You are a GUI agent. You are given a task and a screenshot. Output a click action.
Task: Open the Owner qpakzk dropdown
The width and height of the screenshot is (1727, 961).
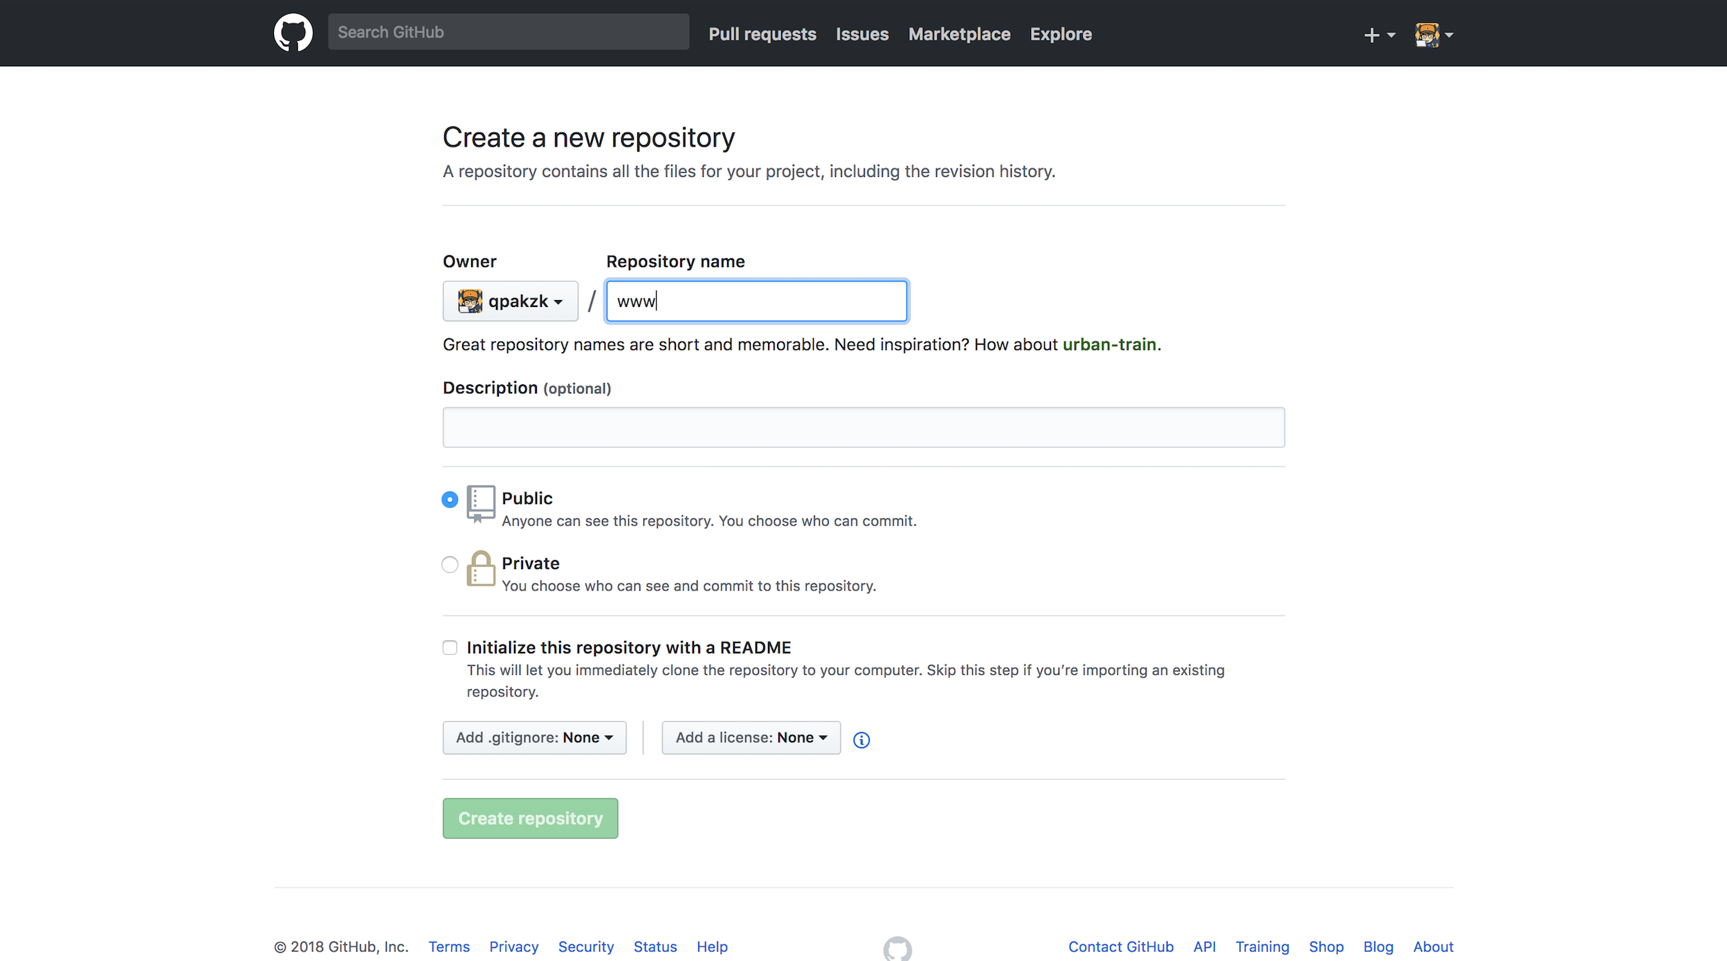click(510, 301)
